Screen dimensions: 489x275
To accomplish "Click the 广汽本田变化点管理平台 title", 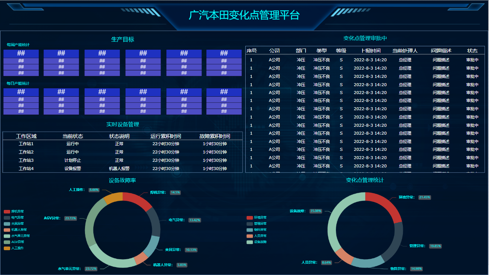I will coord(244,15).
